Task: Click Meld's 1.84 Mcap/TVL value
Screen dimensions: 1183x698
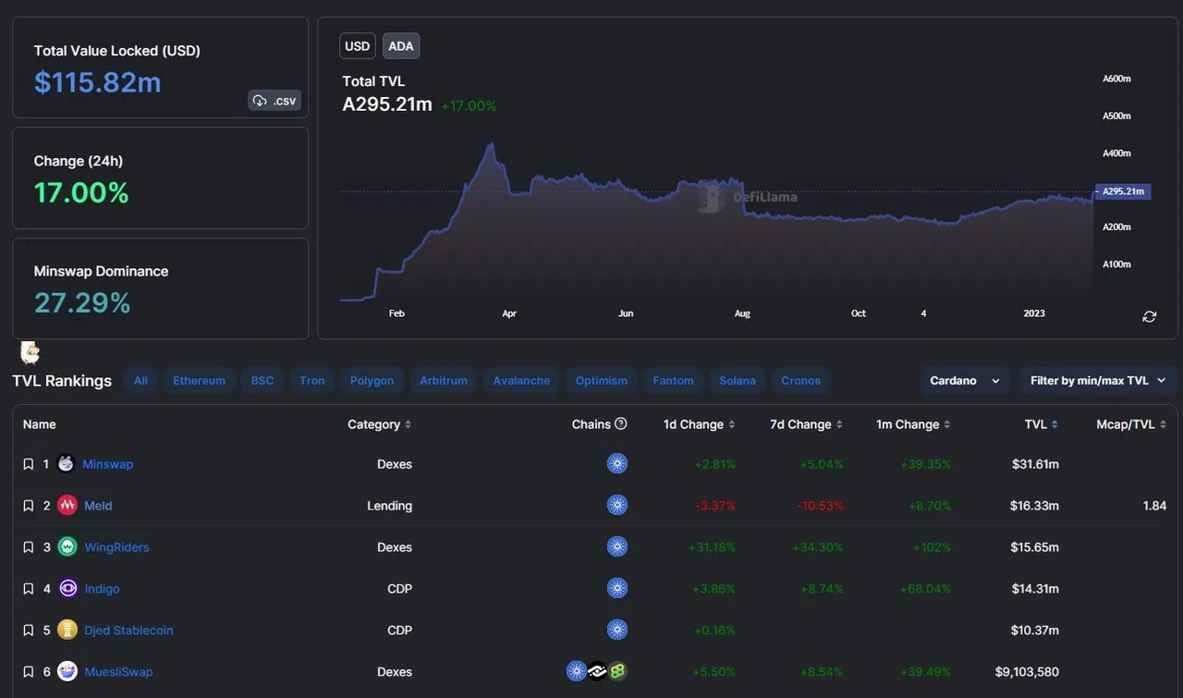Action: click(x=1154, y=506)
